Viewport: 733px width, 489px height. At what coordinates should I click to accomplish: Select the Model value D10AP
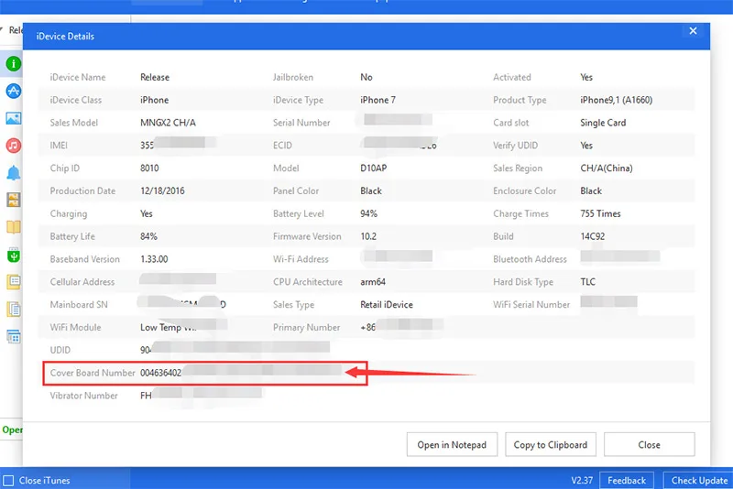tap(373, 168)
